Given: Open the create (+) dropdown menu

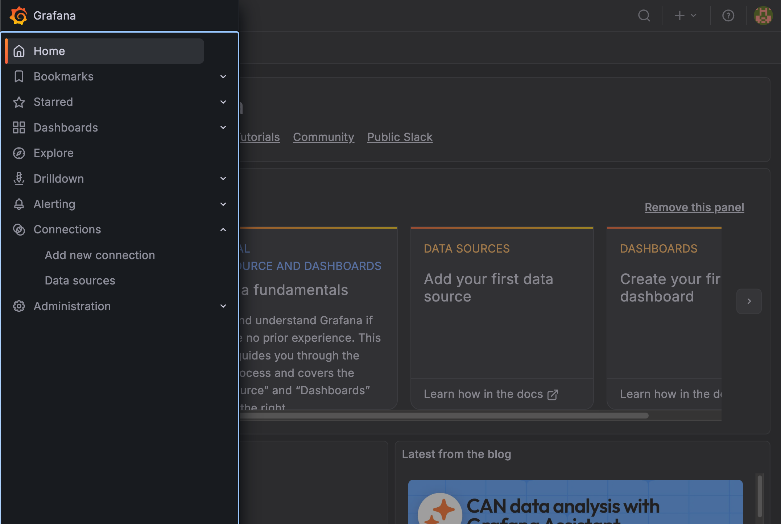Looking at the screenshot, I should (685, 16).
